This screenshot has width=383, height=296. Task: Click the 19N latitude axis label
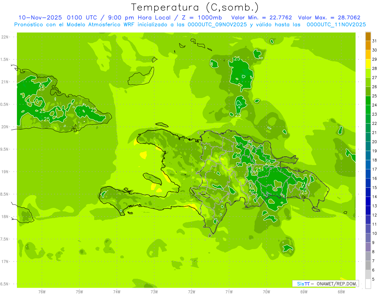coord(5,172)
